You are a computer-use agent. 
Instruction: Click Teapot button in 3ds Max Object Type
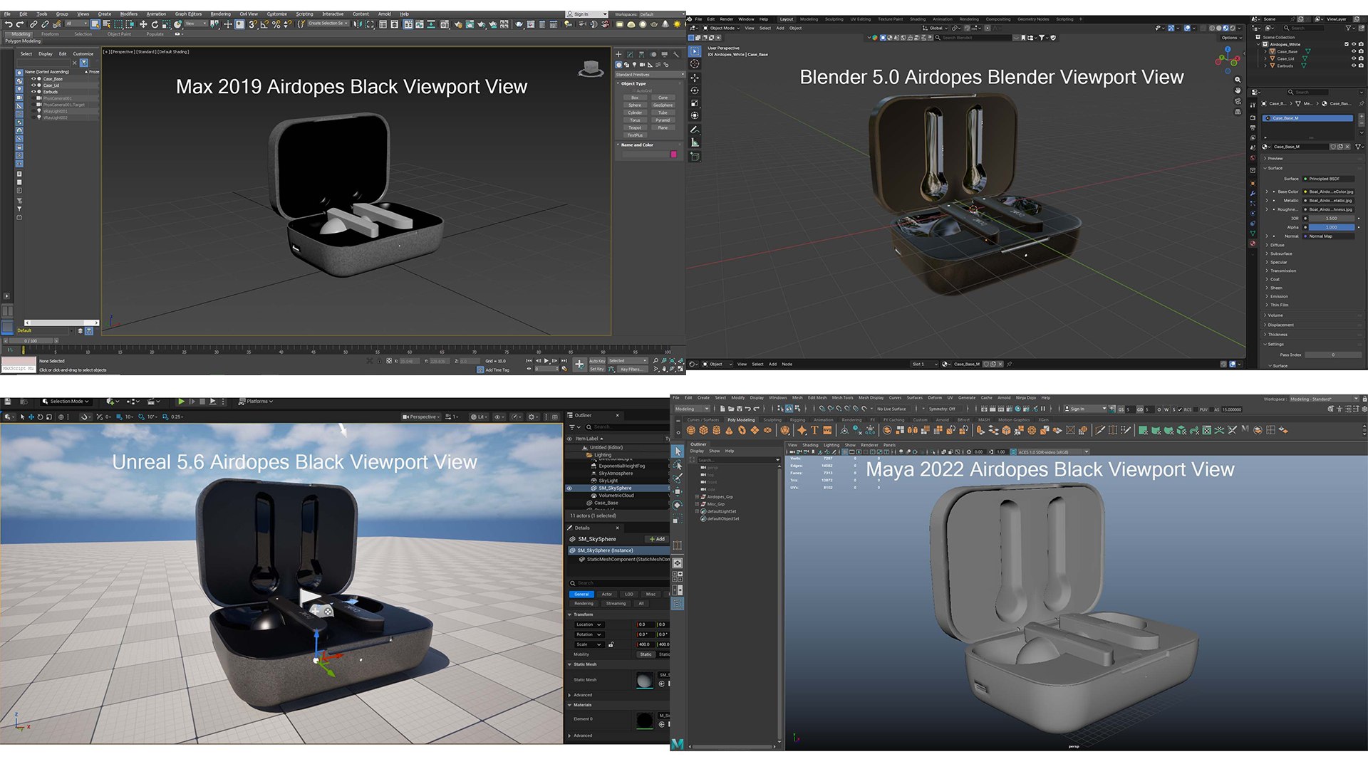[x=635, y=127]
